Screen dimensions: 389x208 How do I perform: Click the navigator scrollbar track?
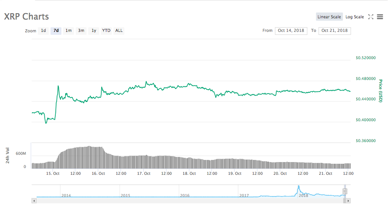coord(191,201)
